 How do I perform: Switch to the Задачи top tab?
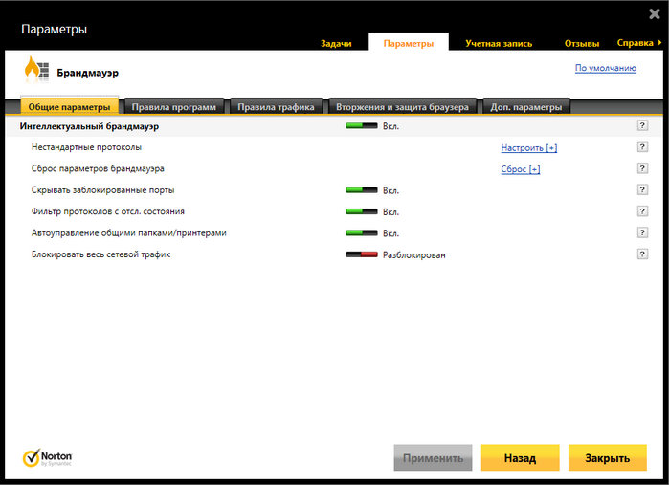[336, 43]
